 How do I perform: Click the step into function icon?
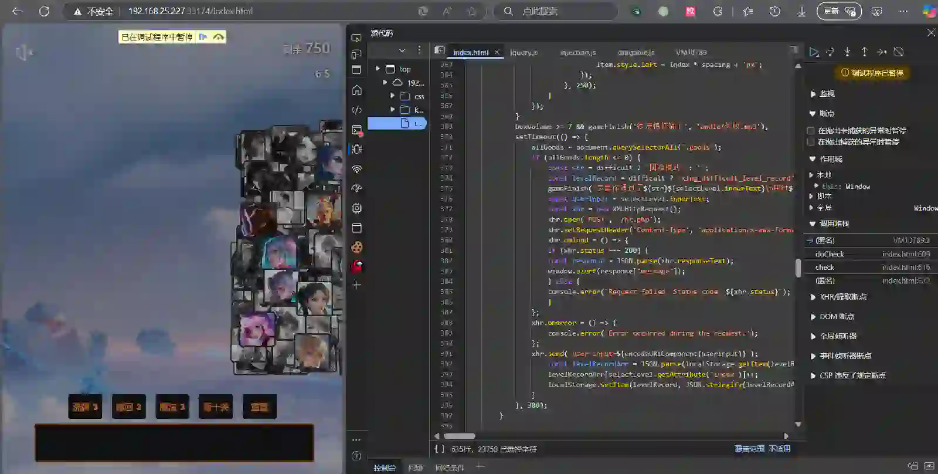[847, 52]
